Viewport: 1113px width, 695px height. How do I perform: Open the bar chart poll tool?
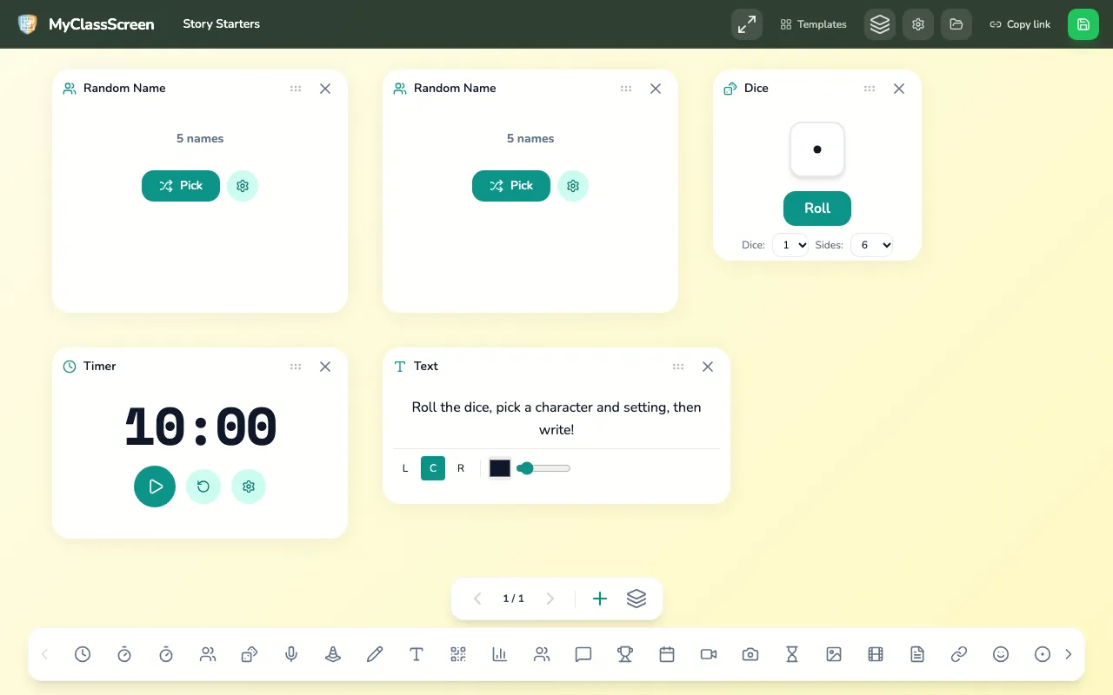coord(500,654)
